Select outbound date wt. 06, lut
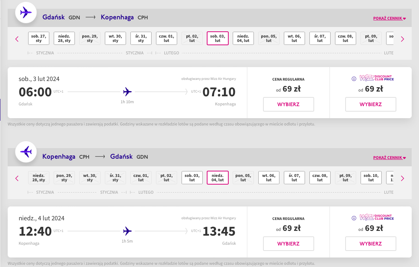 tap(294, 38)
